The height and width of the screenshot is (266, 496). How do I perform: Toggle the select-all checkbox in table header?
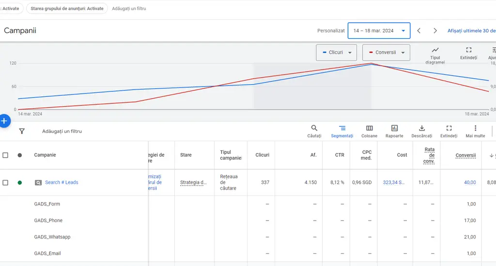tap(5, 155)
